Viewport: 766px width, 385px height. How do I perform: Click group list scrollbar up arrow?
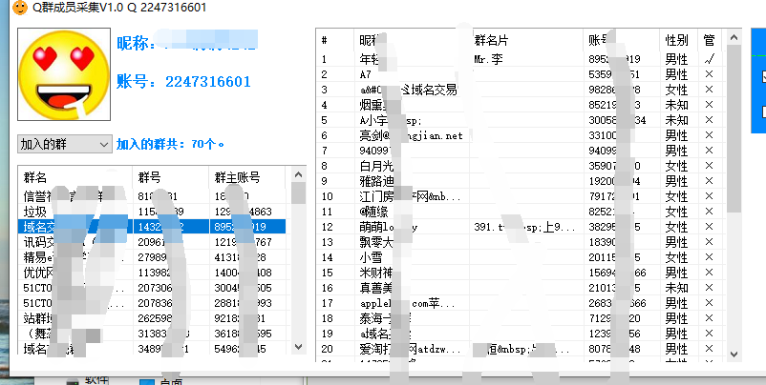tap(299, 174)
